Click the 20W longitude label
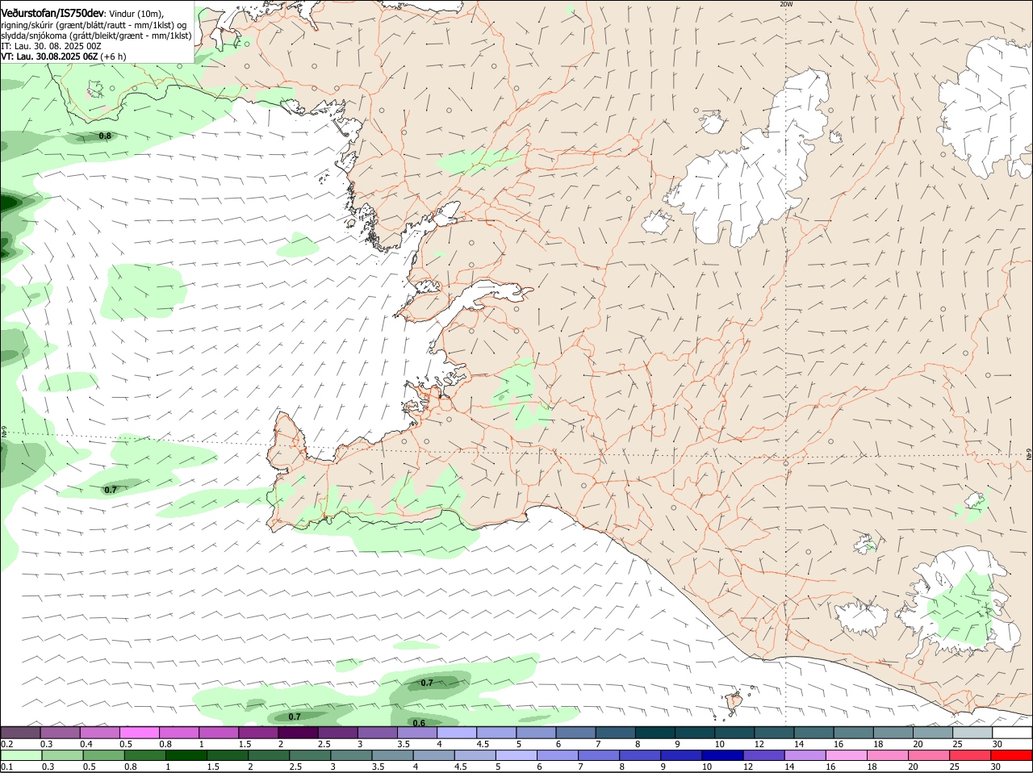Screen dimensions: 1033x773 [786, 4]
